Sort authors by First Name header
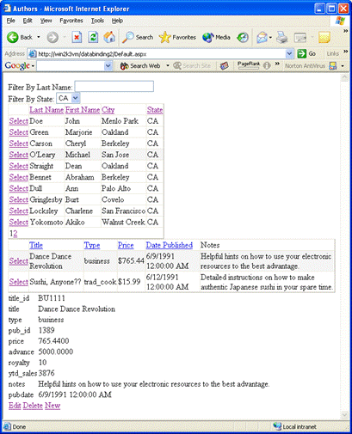The image size is (352, 434). (83, 110)
